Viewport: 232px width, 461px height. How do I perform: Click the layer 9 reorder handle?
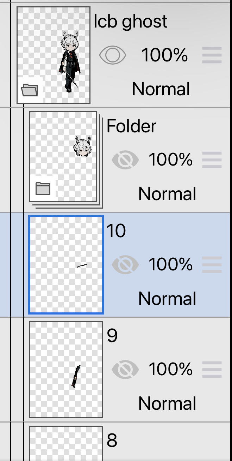212,370
